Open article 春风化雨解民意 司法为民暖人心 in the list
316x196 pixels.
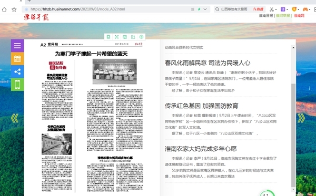click(208, 63)
